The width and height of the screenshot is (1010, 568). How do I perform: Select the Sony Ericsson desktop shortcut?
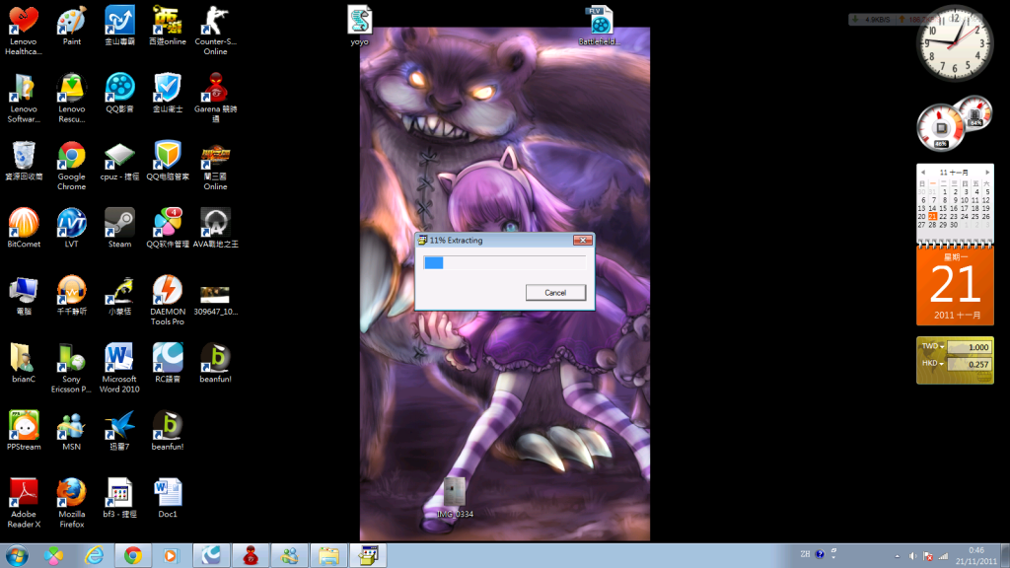[x=71, y=368]
